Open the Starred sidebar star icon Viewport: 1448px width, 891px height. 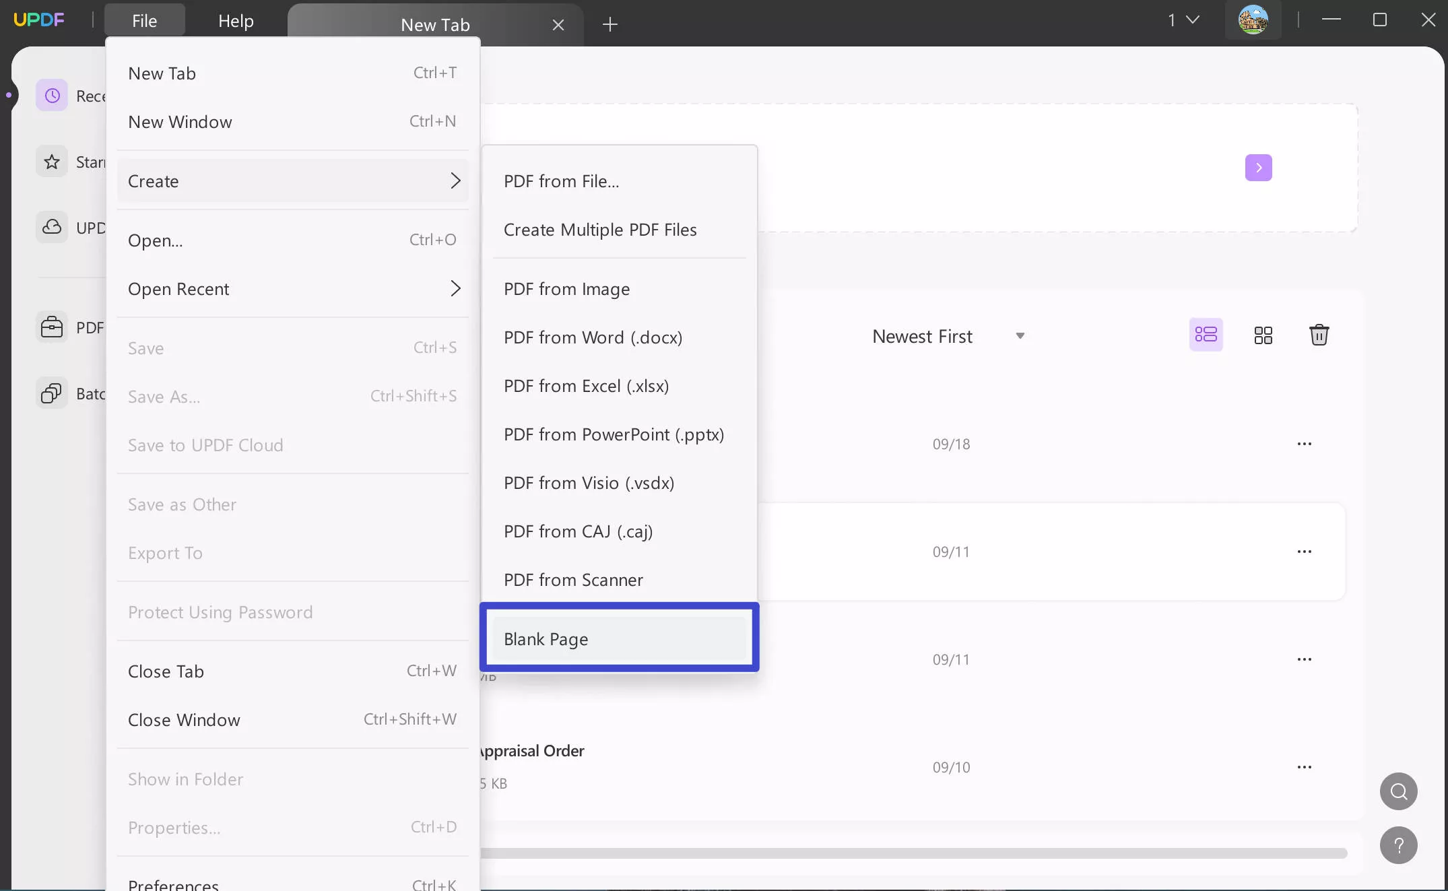(52, 162)
